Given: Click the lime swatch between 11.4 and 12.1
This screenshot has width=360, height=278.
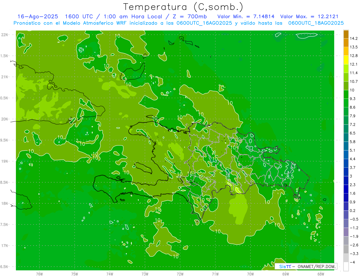Looking at the screenshot, I should (346, 68).
